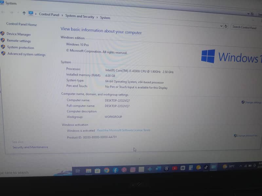
Task: Read the Microsoft Software License Terms
Action: pos(124,130)
